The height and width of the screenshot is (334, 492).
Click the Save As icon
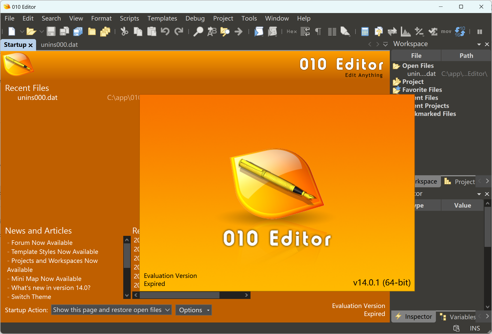click(64, 32)
